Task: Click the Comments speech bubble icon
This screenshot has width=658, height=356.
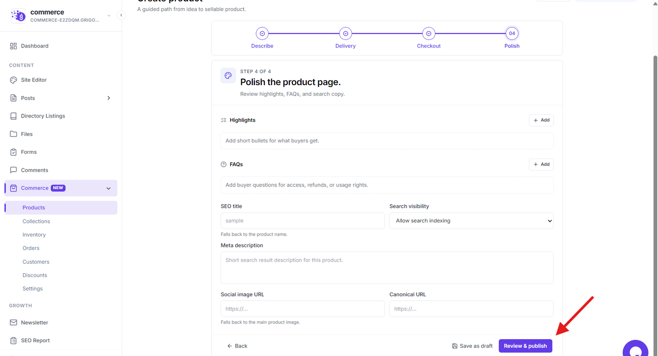Action: [13, 170]
